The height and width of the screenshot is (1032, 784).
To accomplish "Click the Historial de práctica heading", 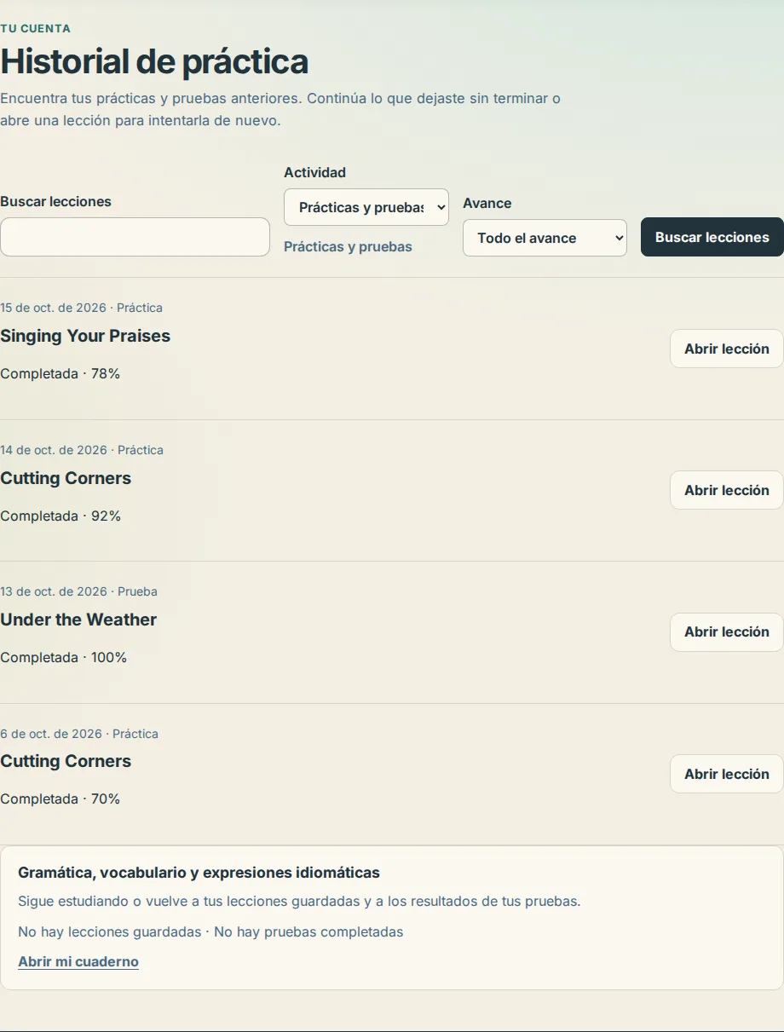I will [154, 61].
